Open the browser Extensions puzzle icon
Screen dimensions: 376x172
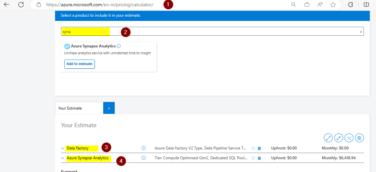pos(350,5)
